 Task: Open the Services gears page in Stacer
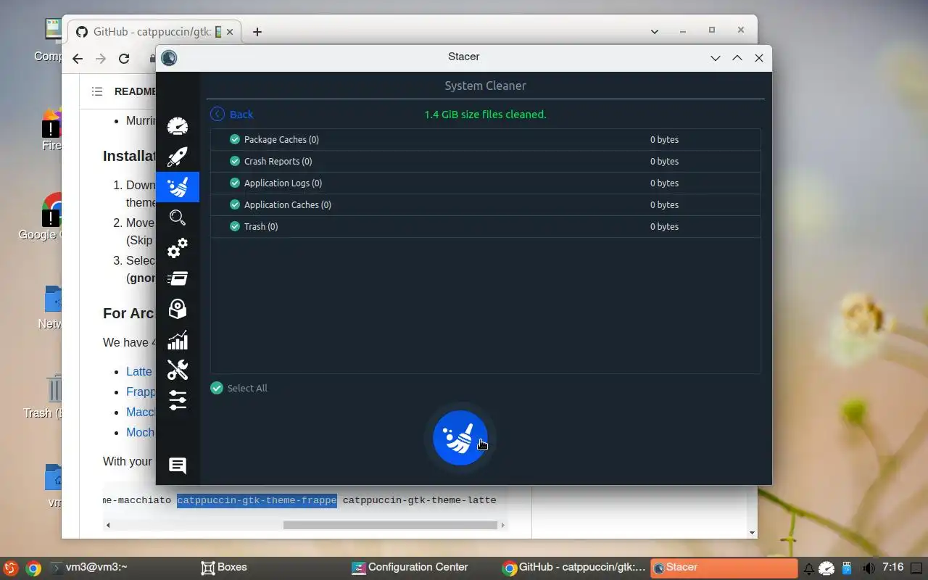coord(178,248)
